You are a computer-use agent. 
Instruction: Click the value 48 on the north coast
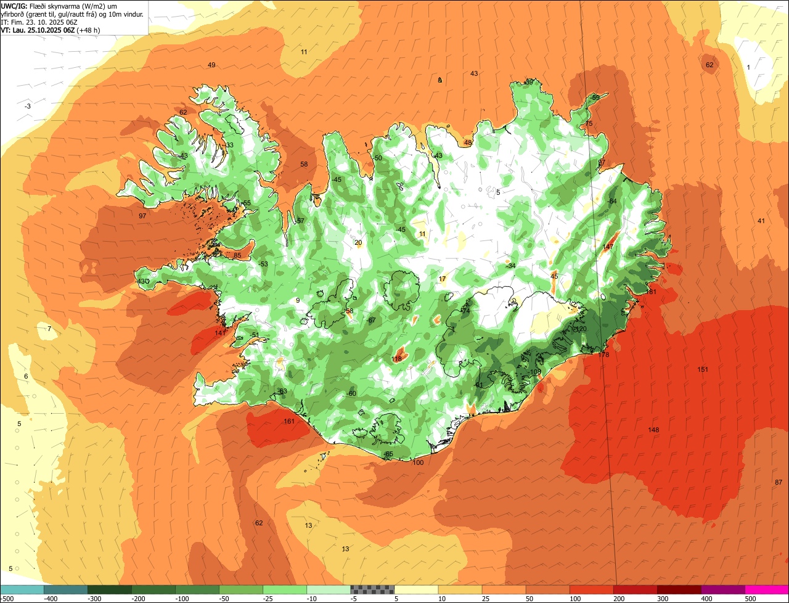click(467, 142)
